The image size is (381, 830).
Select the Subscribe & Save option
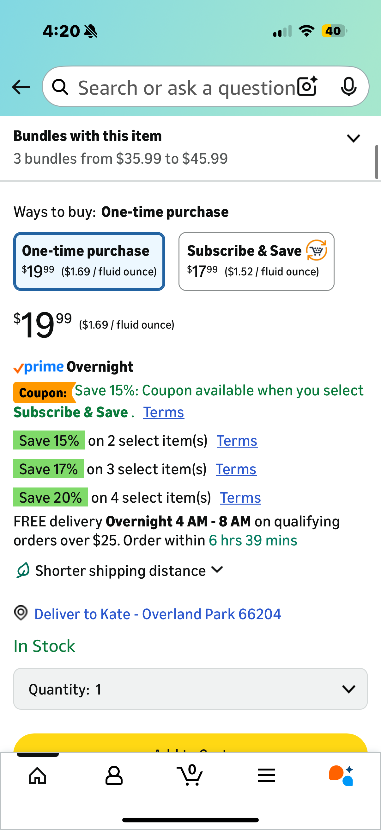256,261
